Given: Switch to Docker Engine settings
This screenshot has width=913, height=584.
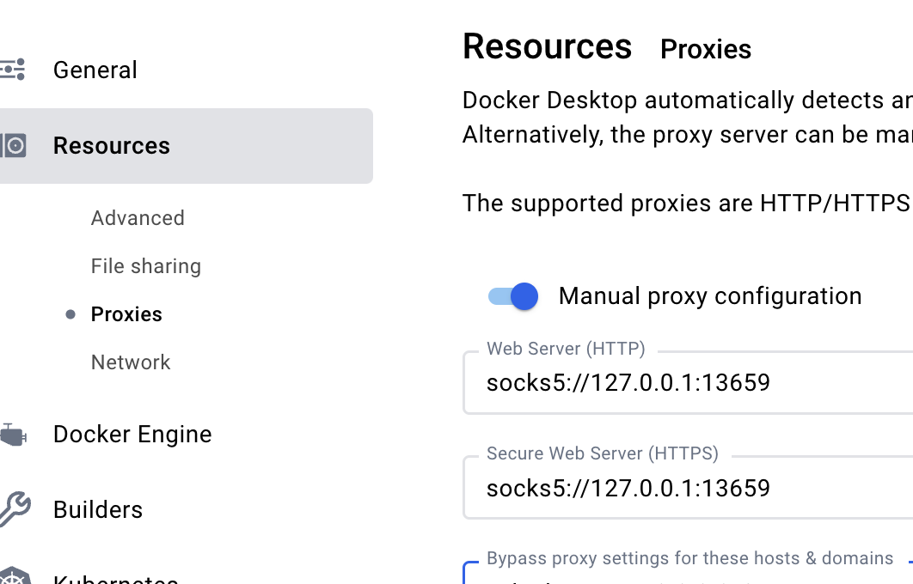Looking at the screenshot, I should (x=132, y=435).
